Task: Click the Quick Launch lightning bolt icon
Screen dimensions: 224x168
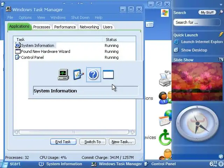Action: [221, 34]
